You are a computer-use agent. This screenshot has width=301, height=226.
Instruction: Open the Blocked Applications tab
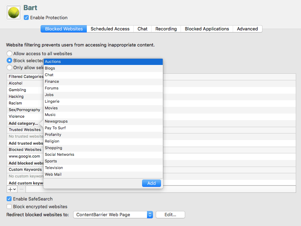[206, 29]
